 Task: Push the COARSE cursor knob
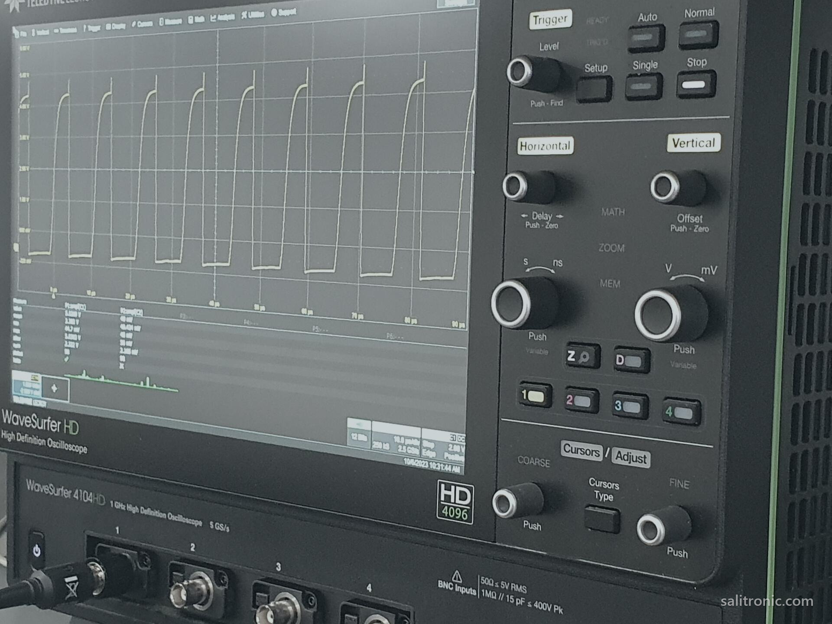[518, 500]
